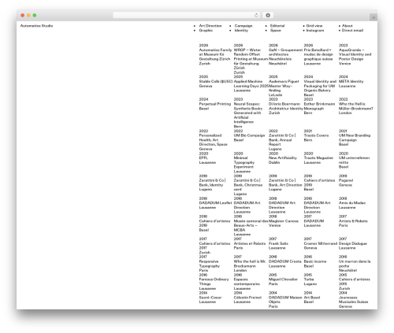
Task: Open the DADADUM Cresta project
Action: (285, 261)
